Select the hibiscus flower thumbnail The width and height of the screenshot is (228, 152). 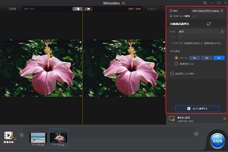click(59, 138)
